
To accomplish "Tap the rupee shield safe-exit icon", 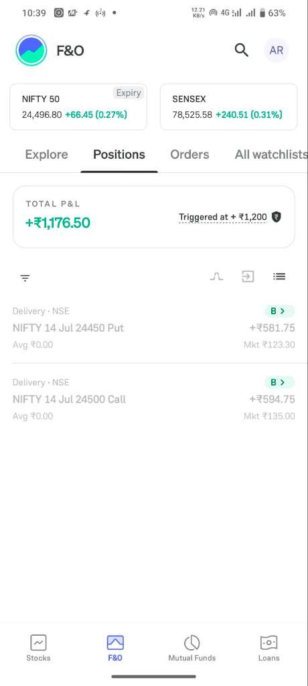I will coord(276,216).
